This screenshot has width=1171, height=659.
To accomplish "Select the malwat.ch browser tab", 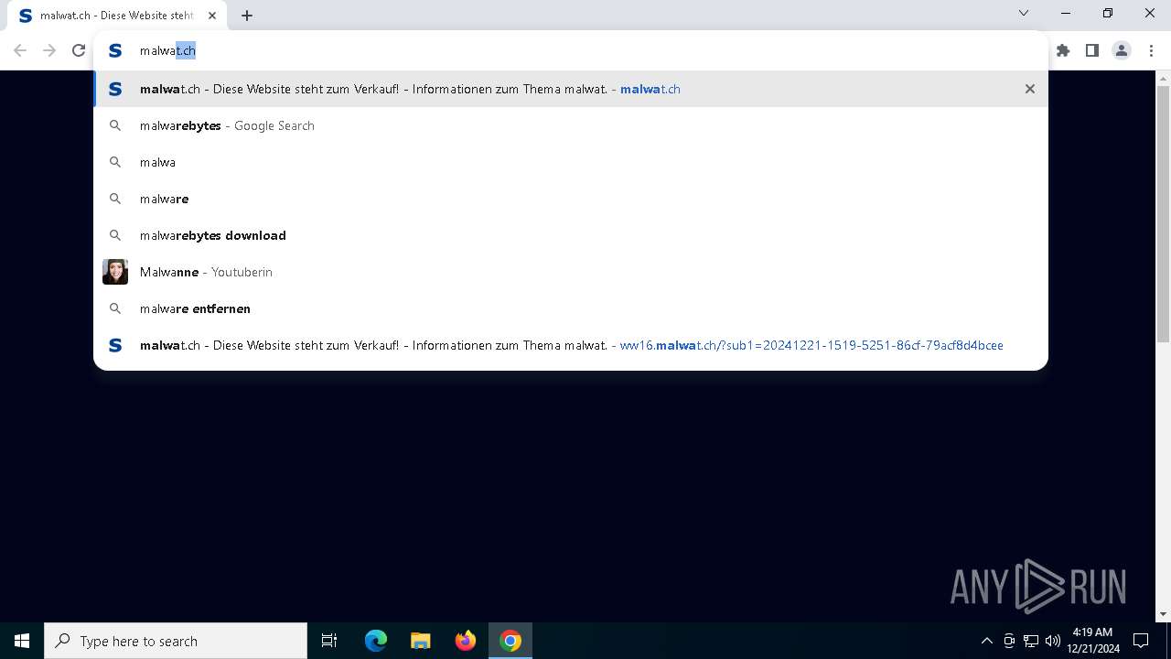I will 116,15.
